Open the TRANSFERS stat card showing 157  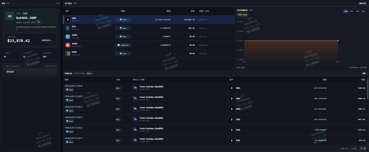point(50,55)
